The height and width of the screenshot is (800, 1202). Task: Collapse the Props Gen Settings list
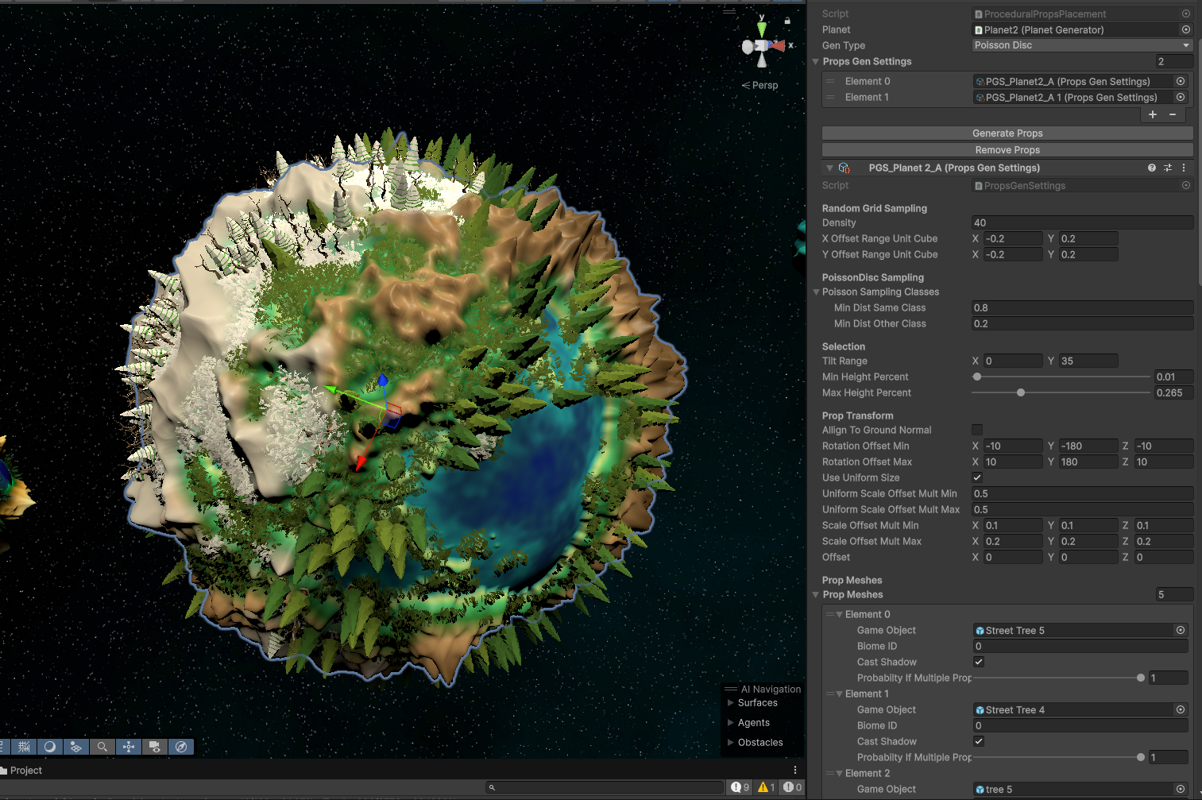coord(816,61)
